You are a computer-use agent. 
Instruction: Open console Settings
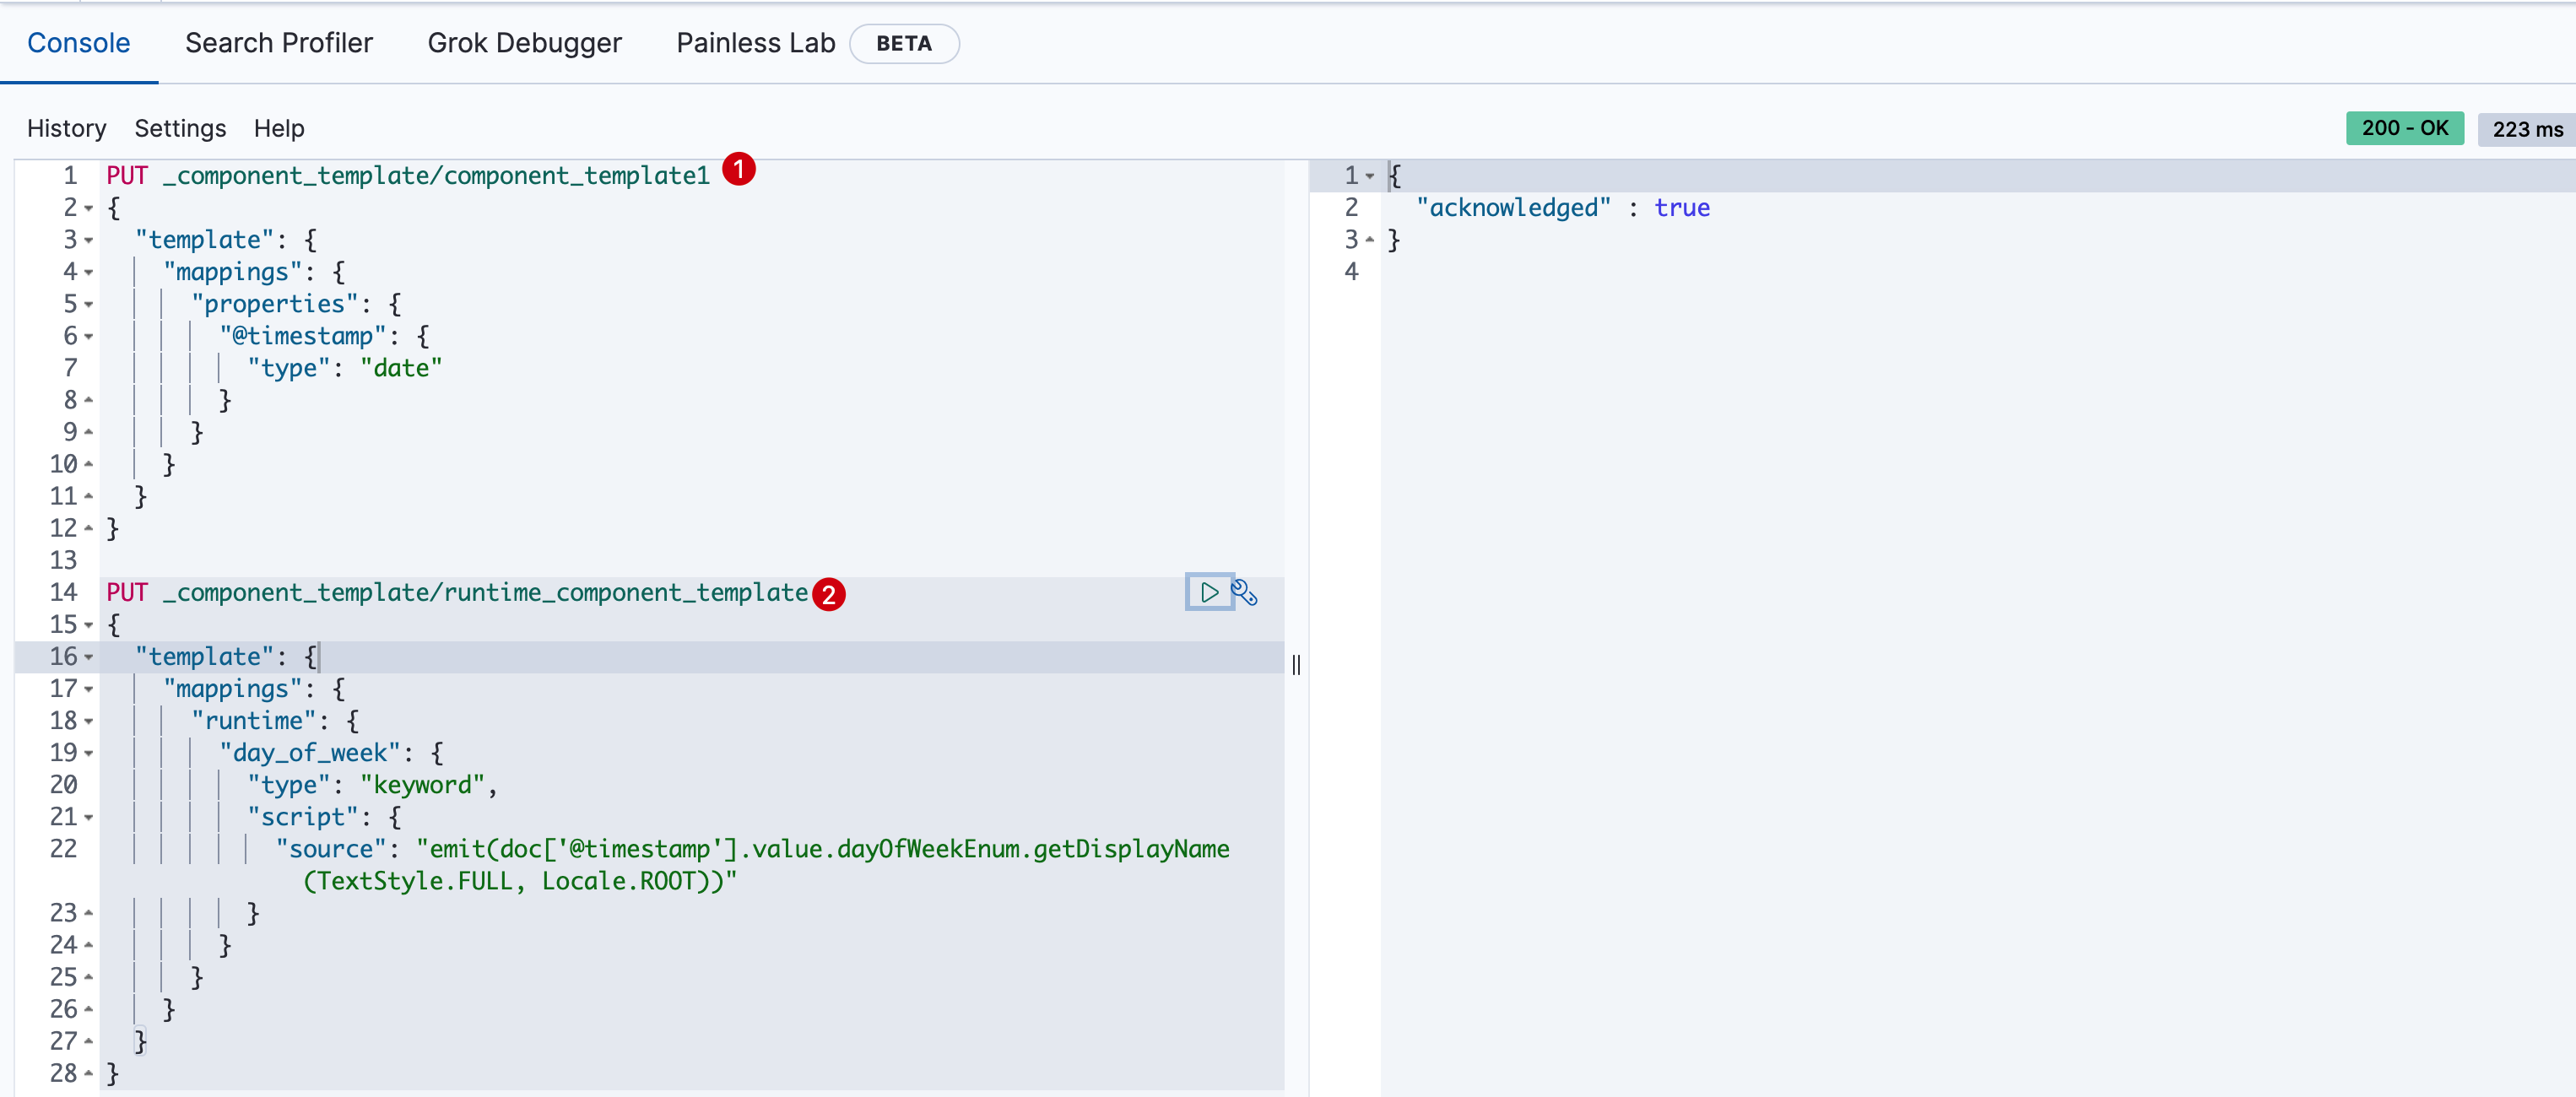pos(180,128)
